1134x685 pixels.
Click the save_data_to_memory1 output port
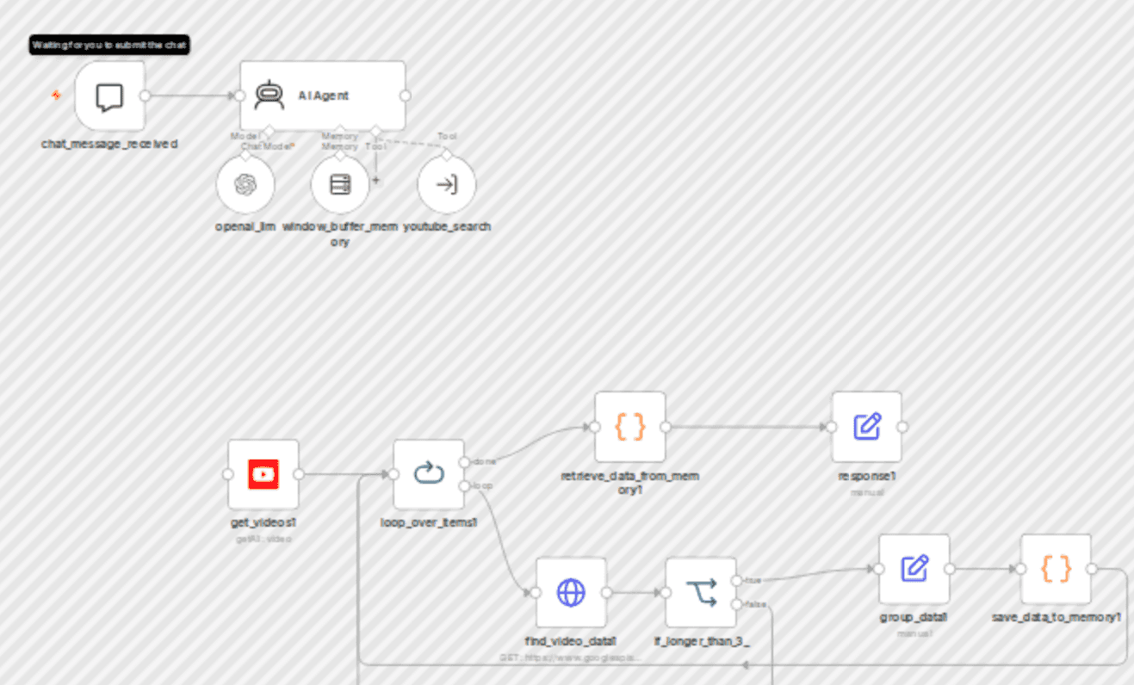[1091, 569]
